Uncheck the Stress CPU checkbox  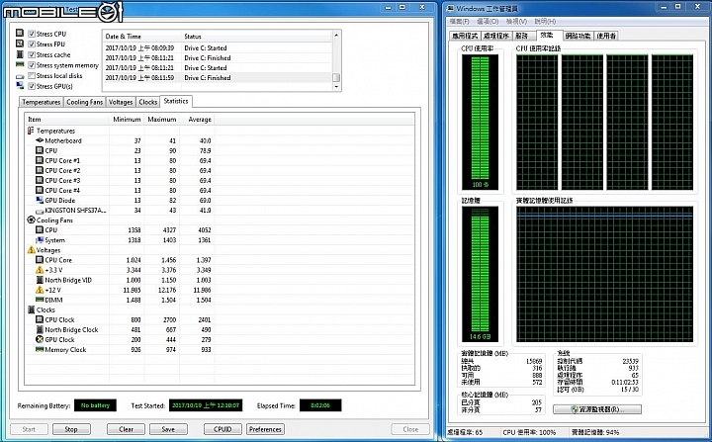pyautogui.click(x=32, y=34)
